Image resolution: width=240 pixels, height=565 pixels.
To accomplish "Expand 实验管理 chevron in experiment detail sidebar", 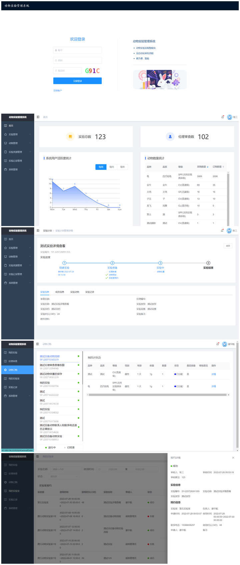I will coord(30,248).
